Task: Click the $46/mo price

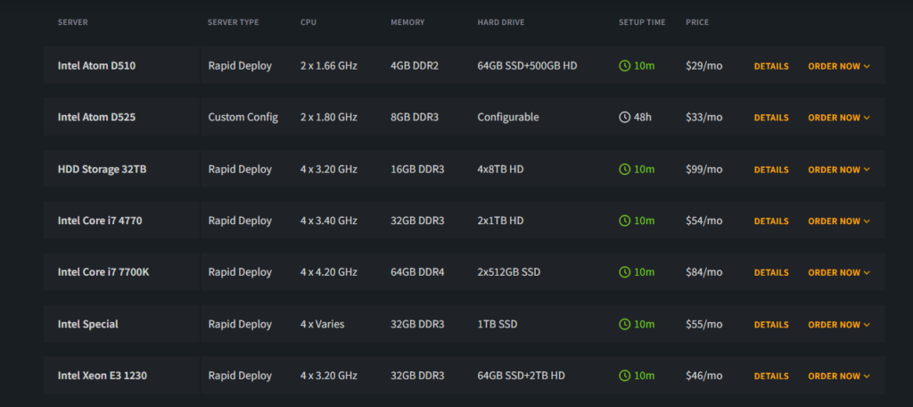Action: (x=704, y=376)
